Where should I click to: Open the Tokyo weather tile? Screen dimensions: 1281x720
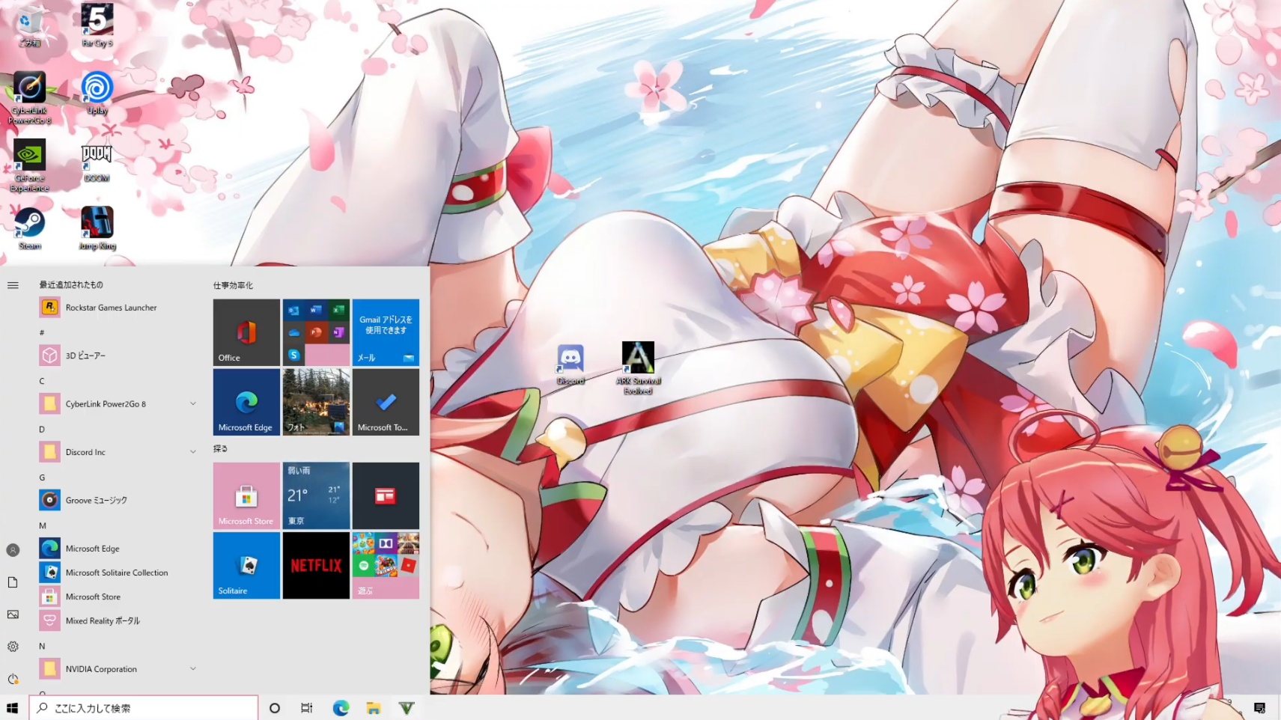316,495
